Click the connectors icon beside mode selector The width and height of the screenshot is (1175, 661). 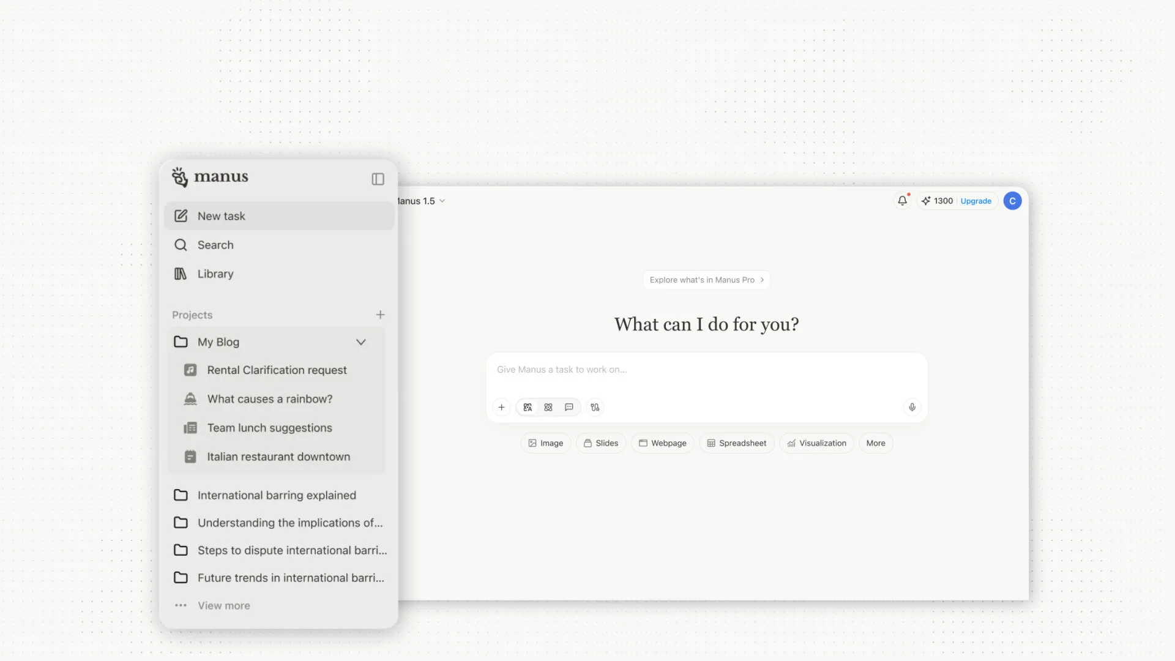coord(595,407)
